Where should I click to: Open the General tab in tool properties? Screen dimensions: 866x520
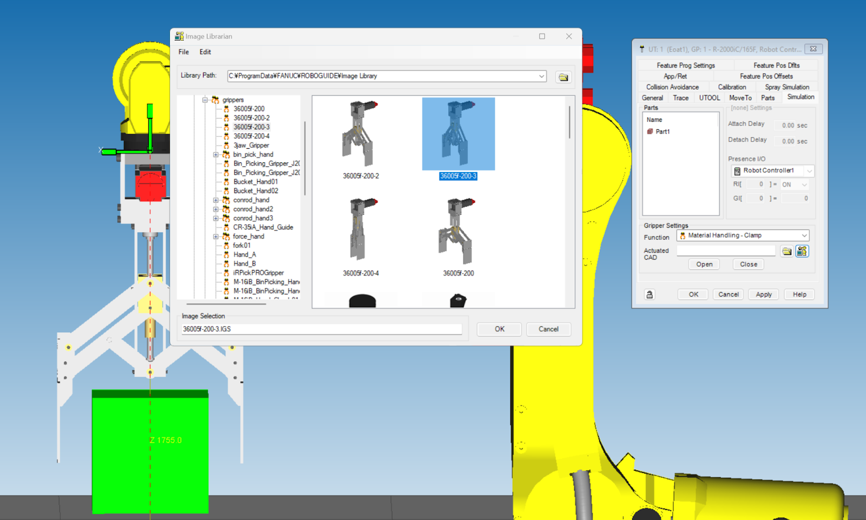[652, 98]
